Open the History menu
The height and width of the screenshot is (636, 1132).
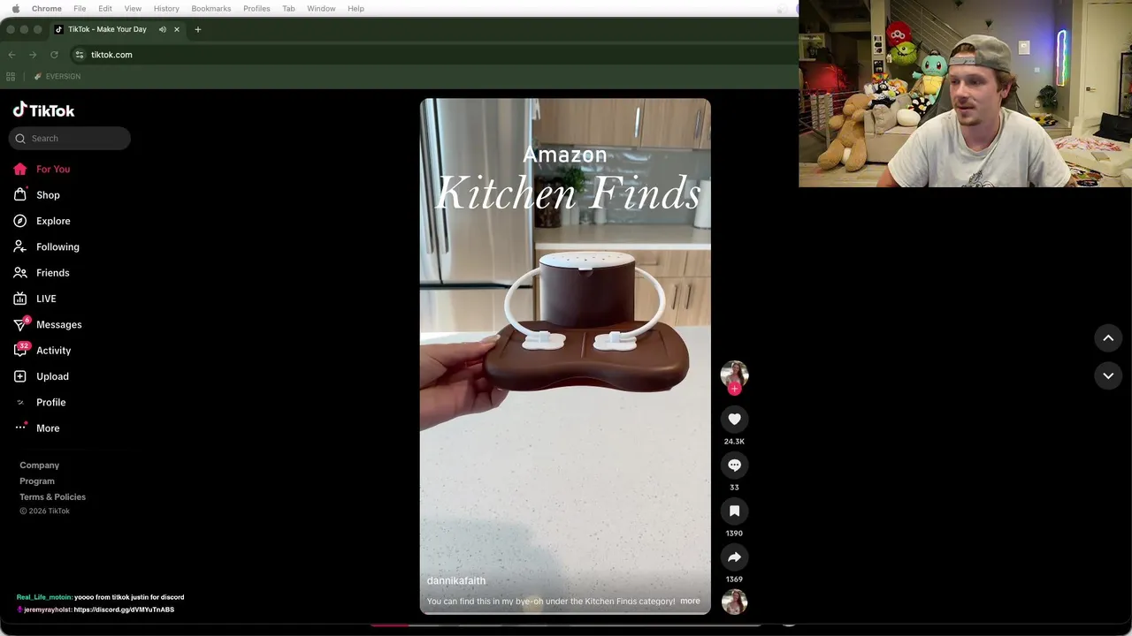pos(166,8)
